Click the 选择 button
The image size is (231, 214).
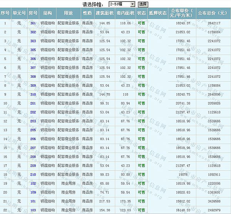pos(142,4)
